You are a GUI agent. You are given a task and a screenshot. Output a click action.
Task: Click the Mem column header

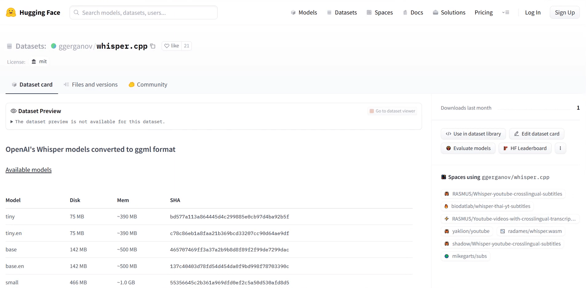point(123,200)
